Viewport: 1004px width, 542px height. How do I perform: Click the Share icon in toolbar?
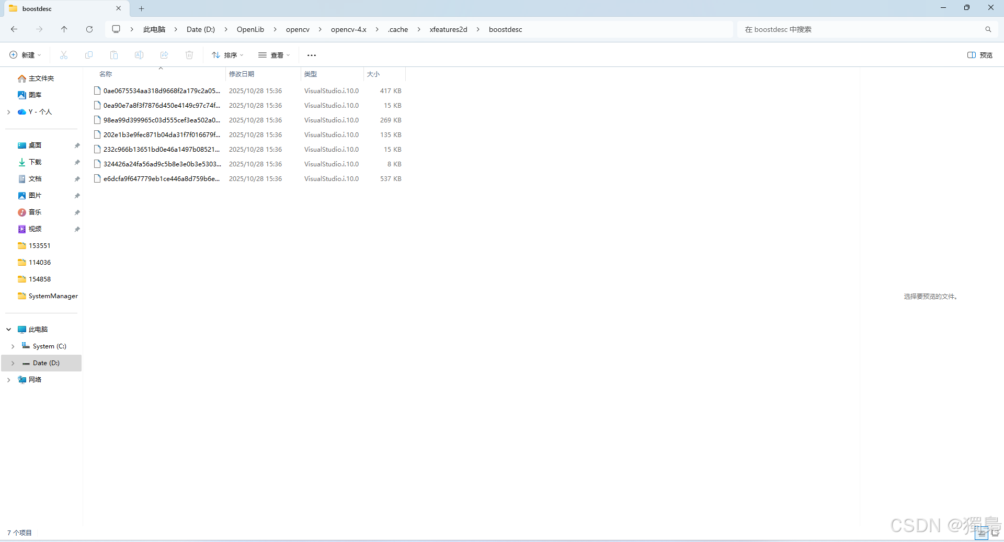pos(164,55)
